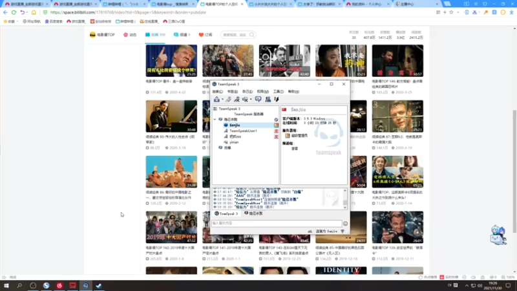This screenshot has height=291, width=517.
Task: Click the NetEase Cloud Music taskbar icon
Action: click(59, 285)
